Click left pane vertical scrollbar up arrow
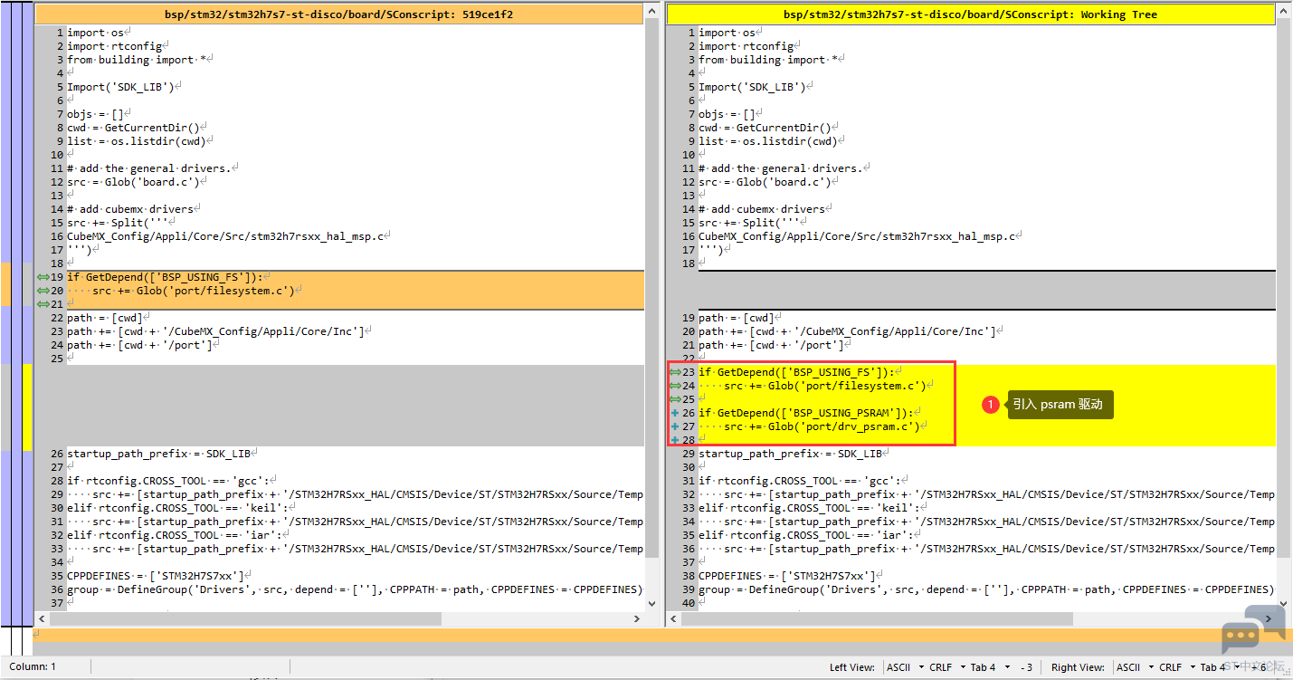The width and height of the screenshot is (1293, 680). (x=652, y=11)
